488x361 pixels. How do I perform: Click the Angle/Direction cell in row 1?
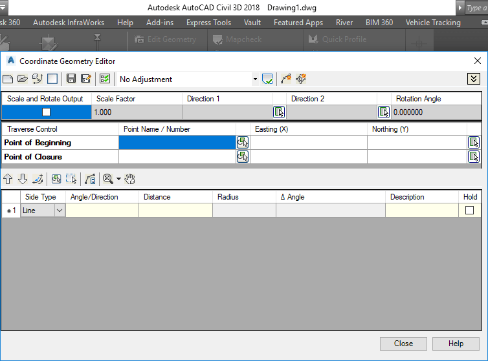[x=102, y=211]
